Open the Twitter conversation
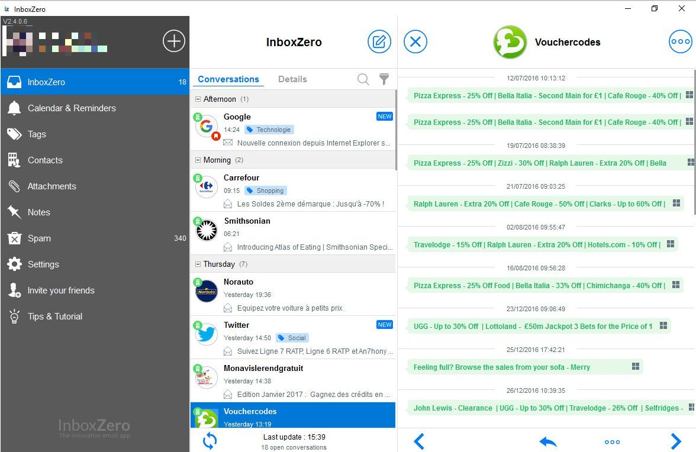The width and height of the screenshot is (696, 452). 293,338
